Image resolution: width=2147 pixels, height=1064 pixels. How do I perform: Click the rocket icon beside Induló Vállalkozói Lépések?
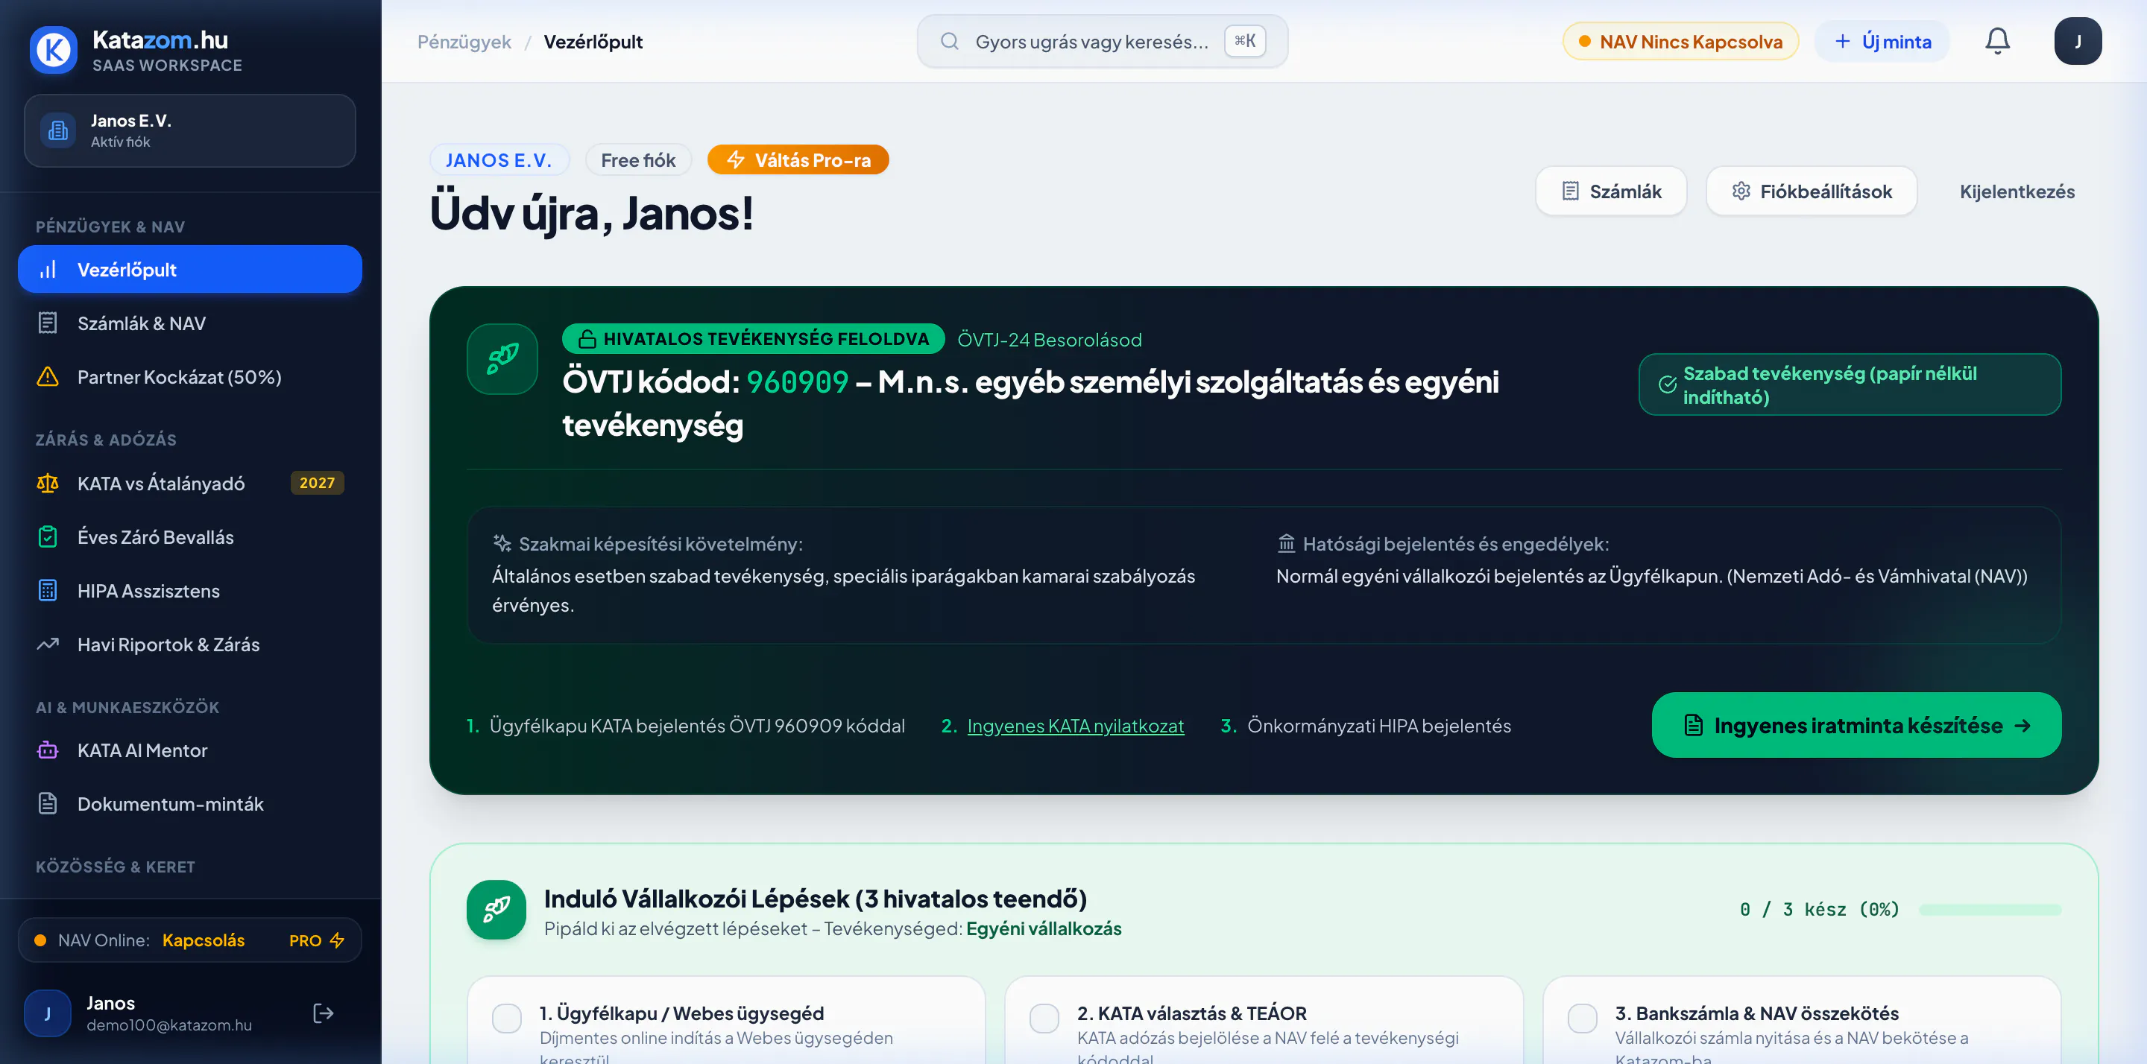tap(496, 910)
